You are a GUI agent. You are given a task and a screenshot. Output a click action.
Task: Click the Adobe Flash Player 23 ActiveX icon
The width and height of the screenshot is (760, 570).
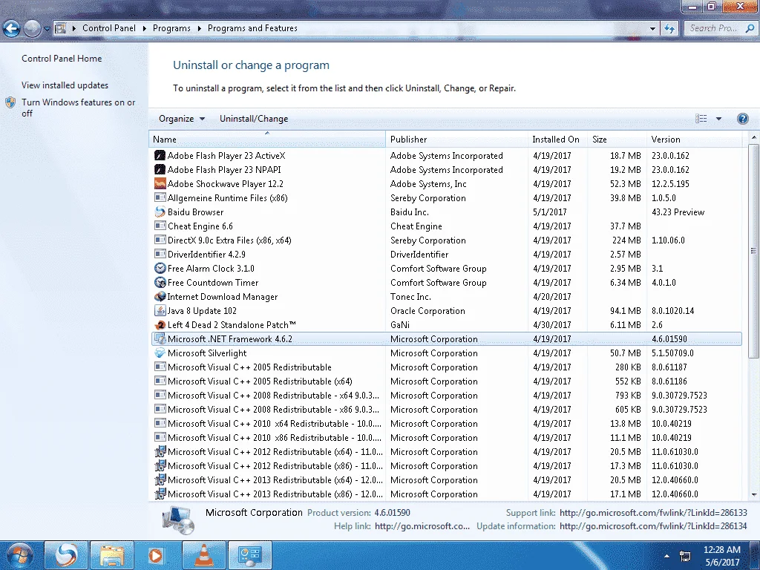[x=160, y=156]
